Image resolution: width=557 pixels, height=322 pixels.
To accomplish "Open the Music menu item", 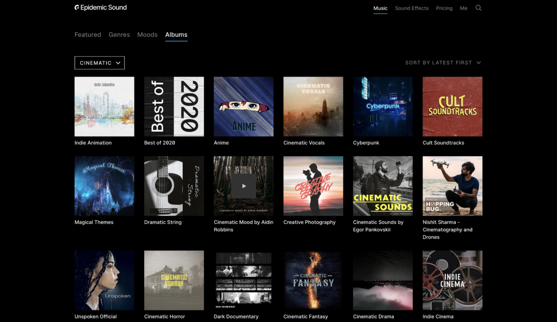I will coord(380,8).
